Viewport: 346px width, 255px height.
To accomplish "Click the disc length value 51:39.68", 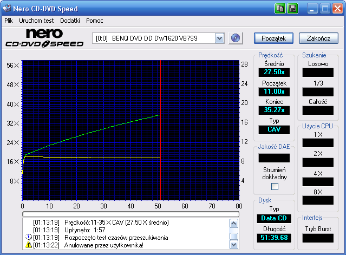I will coord(274,238).
